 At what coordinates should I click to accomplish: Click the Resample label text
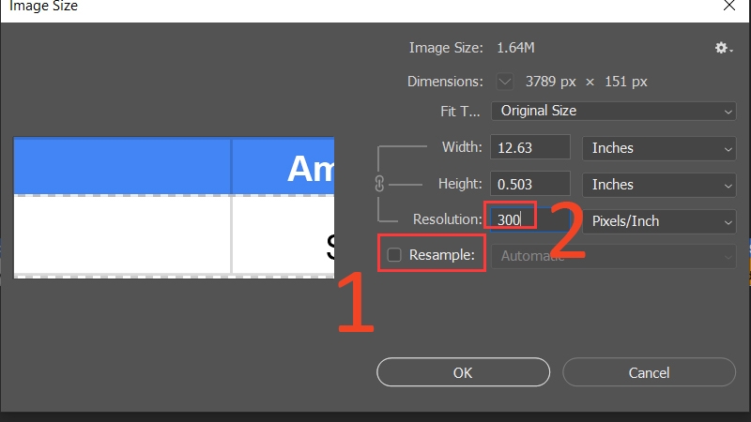click(x=441, y=255)
